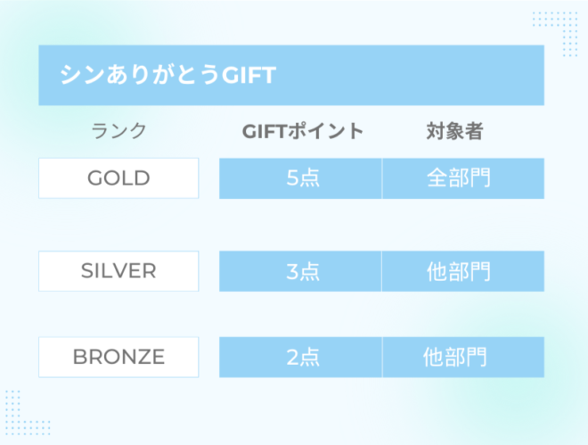Select the BRONZE rank box

(x=118, y=357)
